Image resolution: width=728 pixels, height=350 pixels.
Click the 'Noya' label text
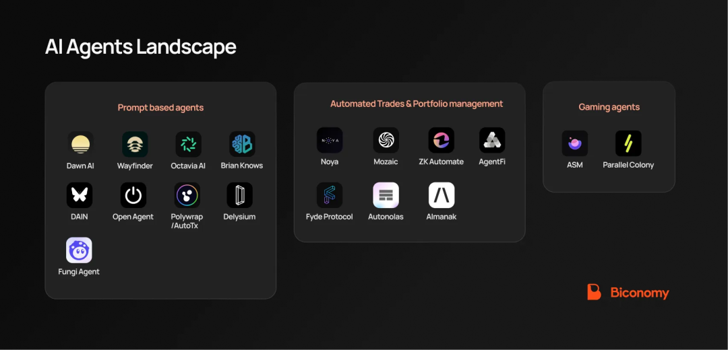pos(330,162)
